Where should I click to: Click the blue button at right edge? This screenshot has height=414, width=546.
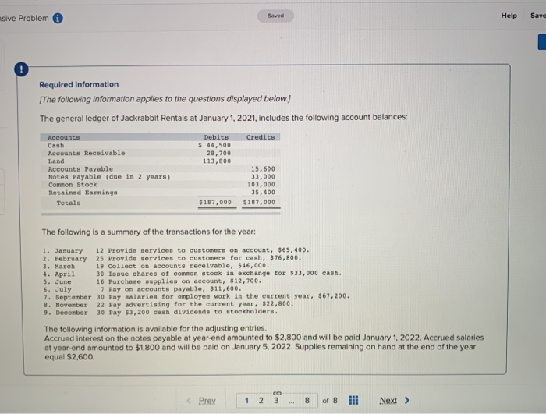pos(542,42)
